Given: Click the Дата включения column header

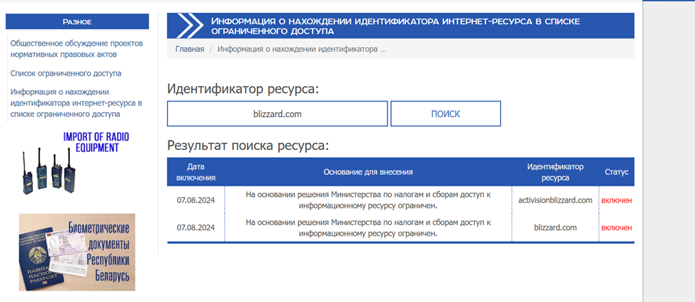Looking at the screenshot, I should pyautogui.click(x=196, y=172).
